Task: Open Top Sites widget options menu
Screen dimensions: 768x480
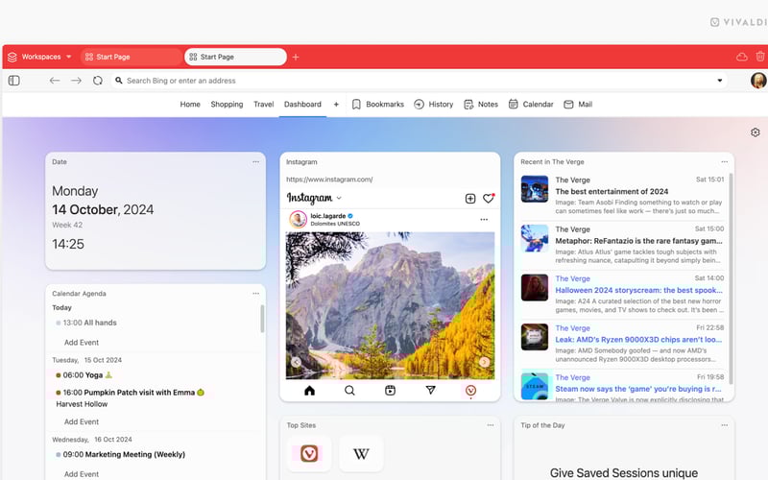Action: coord(491,425)
